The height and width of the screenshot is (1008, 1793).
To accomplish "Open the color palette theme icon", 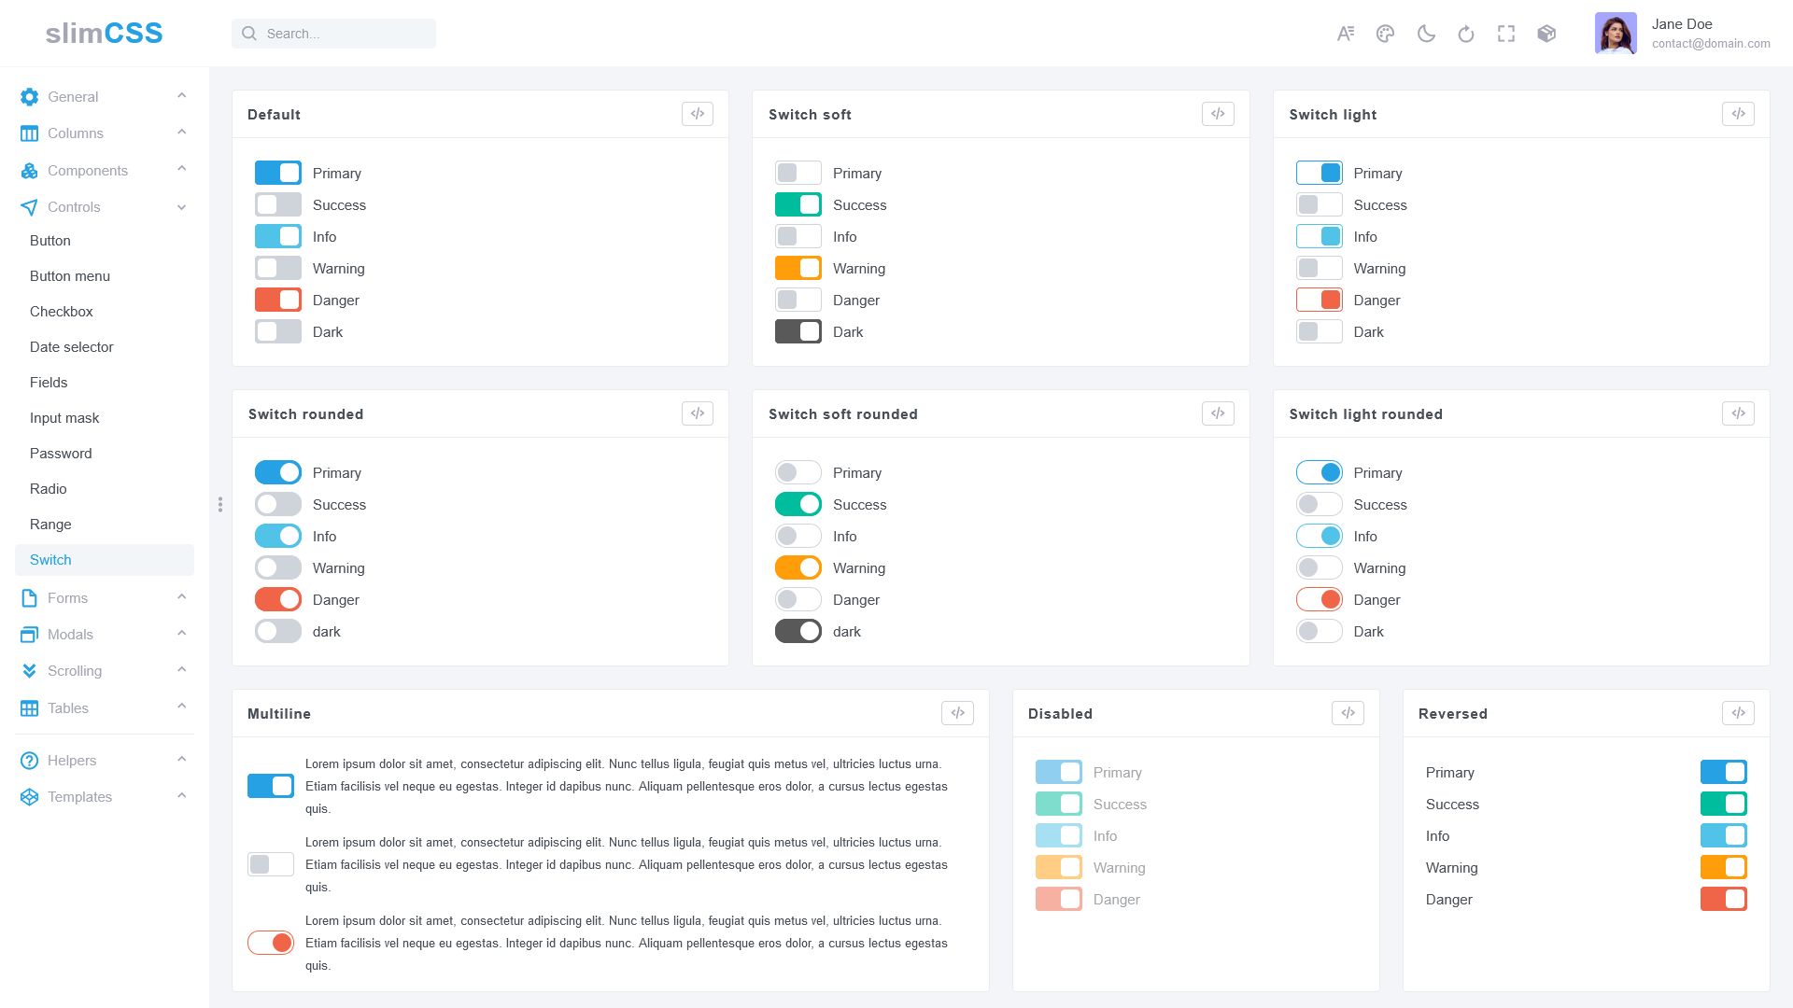I will pos(1385,34).
